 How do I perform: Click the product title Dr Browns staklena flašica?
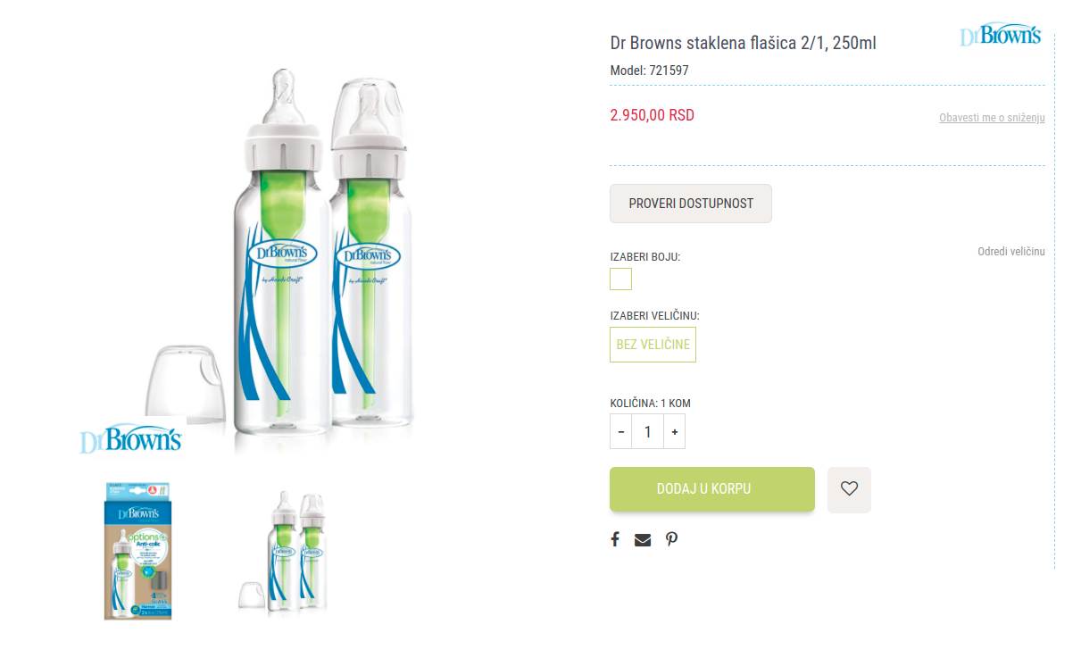point(743,43)
